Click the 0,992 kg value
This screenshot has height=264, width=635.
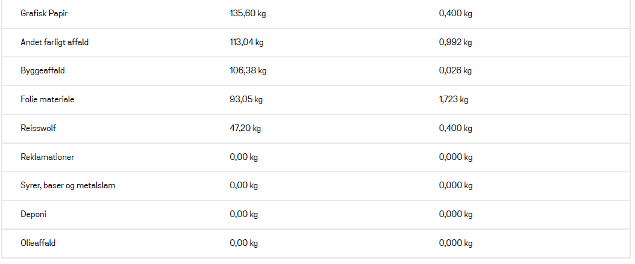click(455, 42)
